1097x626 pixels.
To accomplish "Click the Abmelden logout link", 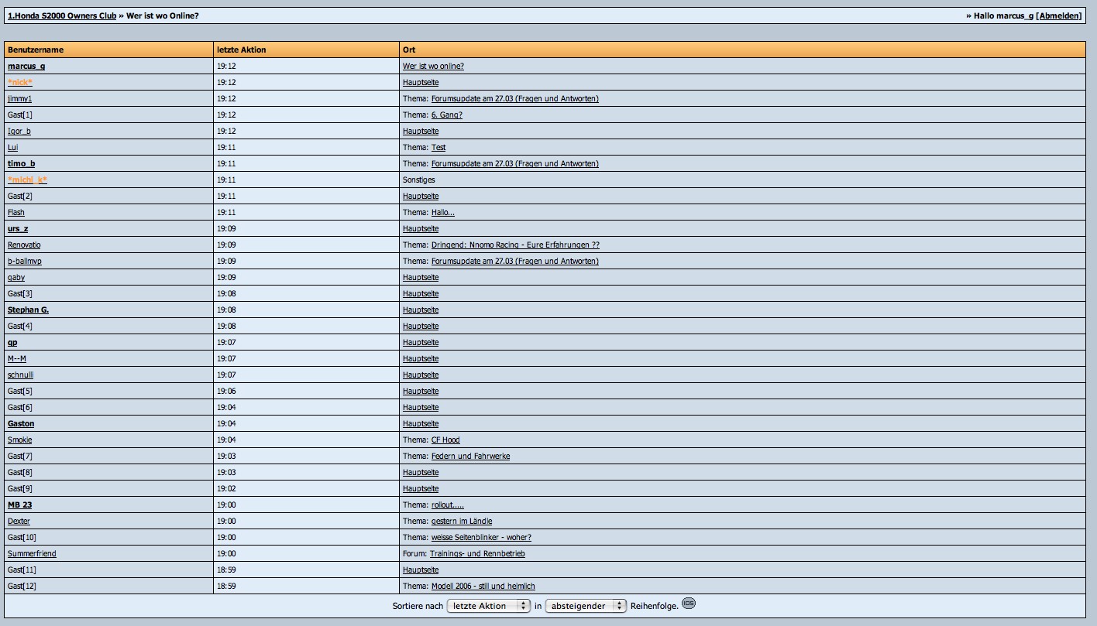I will [1059, 15].
